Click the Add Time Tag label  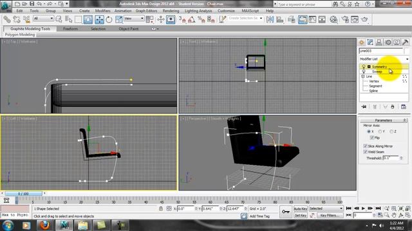[x=259, y=216]
